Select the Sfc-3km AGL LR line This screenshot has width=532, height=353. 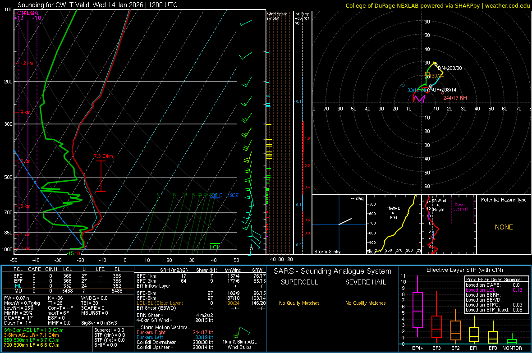[34, 330]
